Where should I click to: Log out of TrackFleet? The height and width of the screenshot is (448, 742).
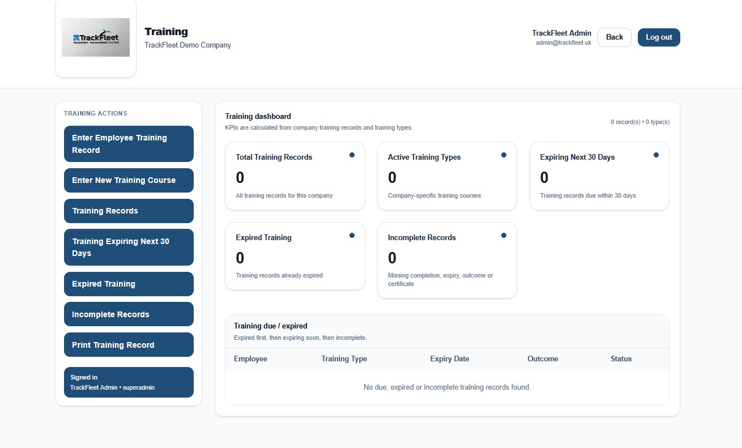pos(658,37)
